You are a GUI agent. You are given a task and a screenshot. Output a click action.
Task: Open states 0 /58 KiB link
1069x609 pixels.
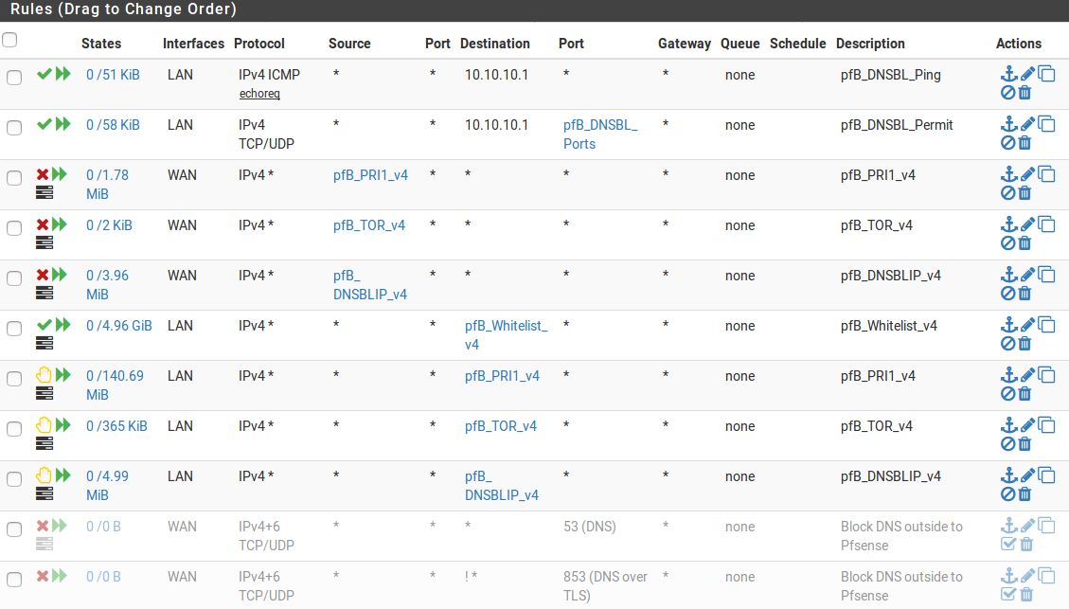click(x=114, y=125)
